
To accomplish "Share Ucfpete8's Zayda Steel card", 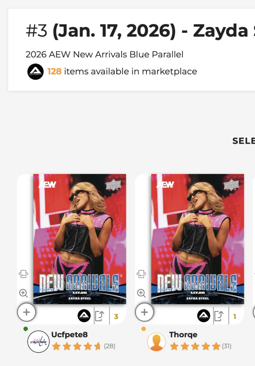I will tap(100, 316).
